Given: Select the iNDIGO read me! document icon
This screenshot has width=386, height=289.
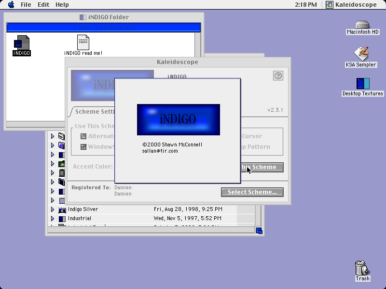Looking at the screenshot, I should click(83, 42).
